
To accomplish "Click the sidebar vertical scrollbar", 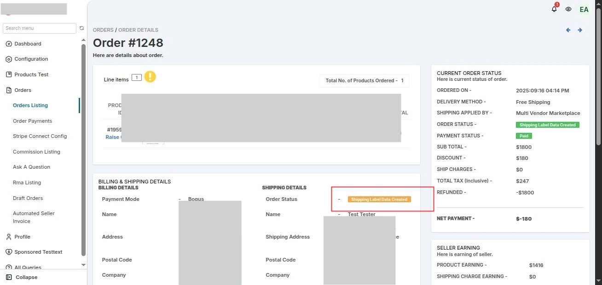I will pyautogui.click(x=83, y=149).
